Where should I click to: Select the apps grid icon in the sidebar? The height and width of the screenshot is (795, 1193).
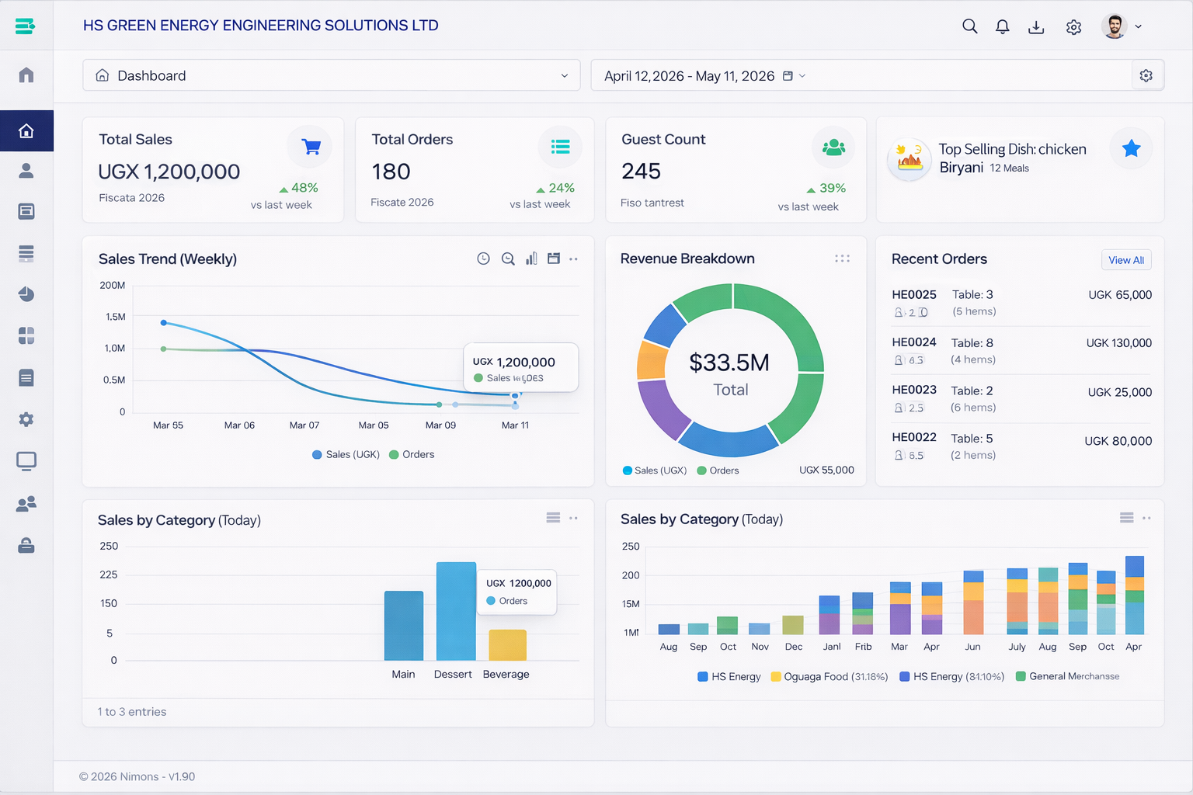pyautogui.click(x=26, y=336)
